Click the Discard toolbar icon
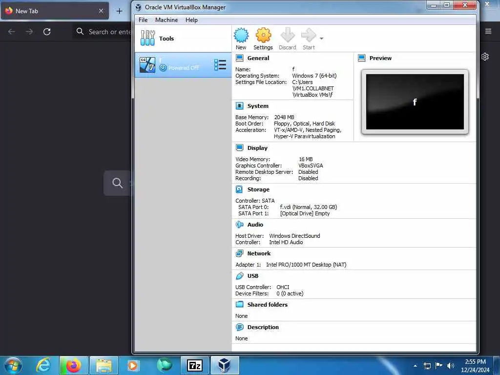This screenshot has width=500, height=375. (x=287, y=35)
